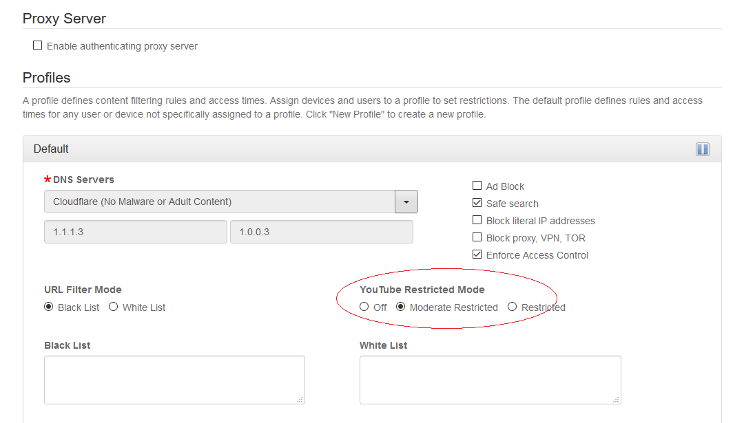The image size is (744, 423).
Task: Enable the Ad Block checkbox
Action: point(477,186)
